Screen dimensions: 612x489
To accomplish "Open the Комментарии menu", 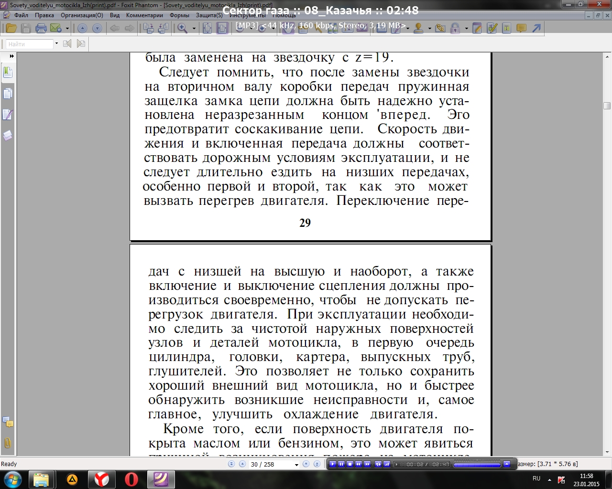I will (x=144, y=15).
